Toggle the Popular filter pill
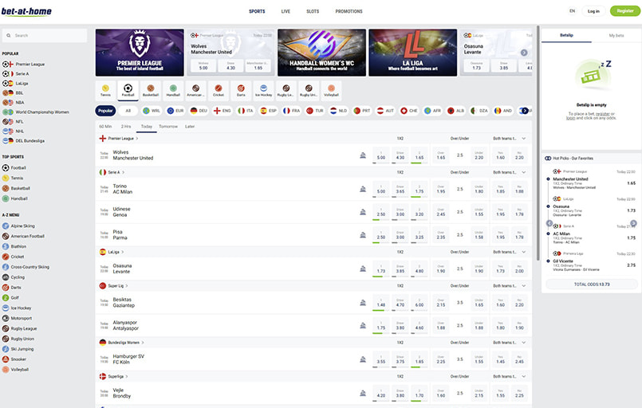The height and width of the screenshot is (408, 642). [105, 111]
